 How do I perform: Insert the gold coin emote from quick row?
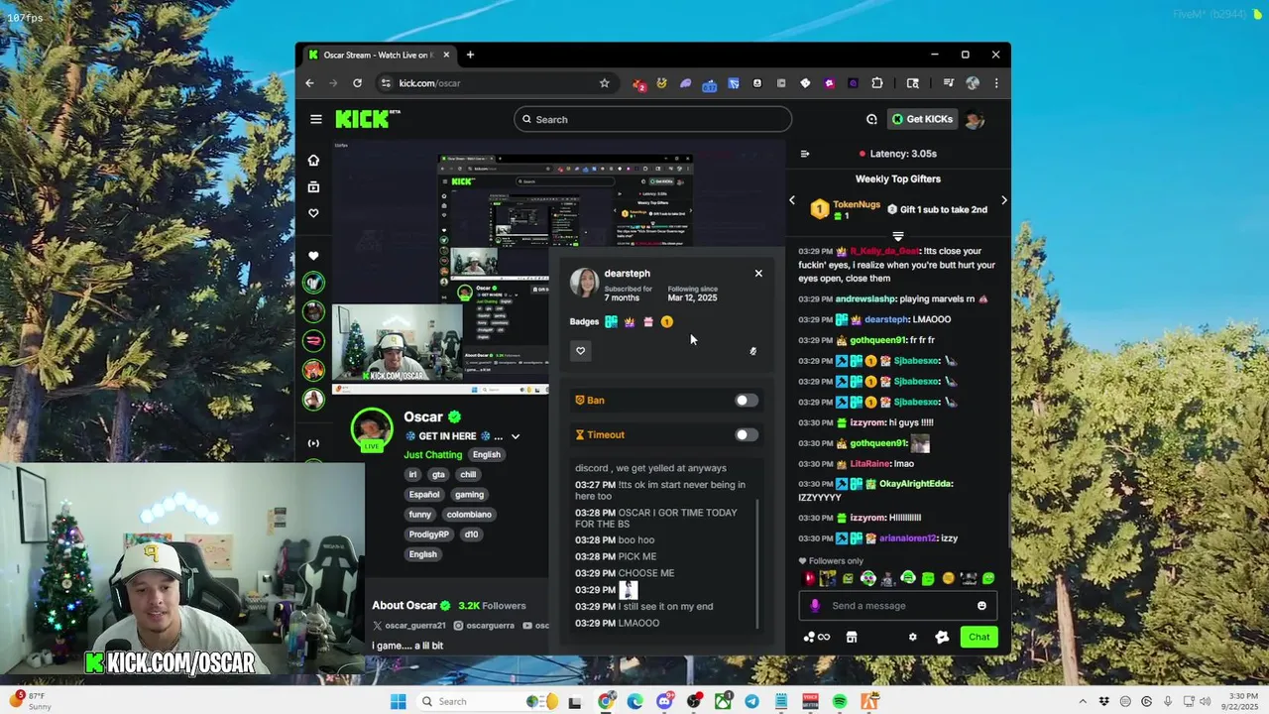coord(948,578)
